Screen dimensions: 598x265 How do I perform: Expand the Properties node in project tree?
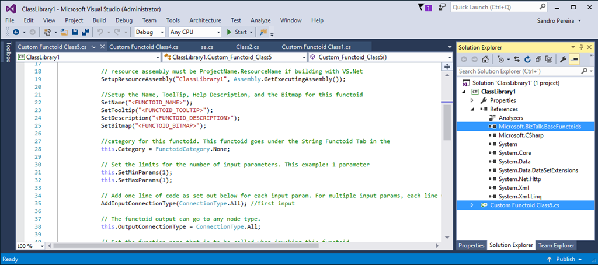point(472,100)
